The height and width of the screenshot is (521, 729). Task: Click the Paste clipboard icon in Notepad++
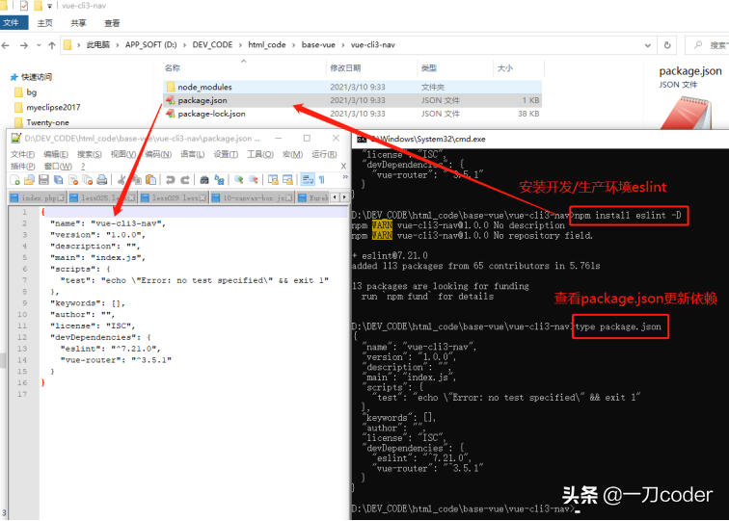[x=150, y=180]
